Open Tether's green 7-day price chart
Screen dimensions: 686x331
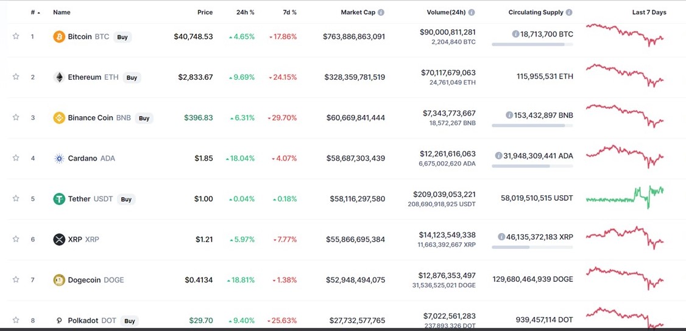click(x=624, y=197)
